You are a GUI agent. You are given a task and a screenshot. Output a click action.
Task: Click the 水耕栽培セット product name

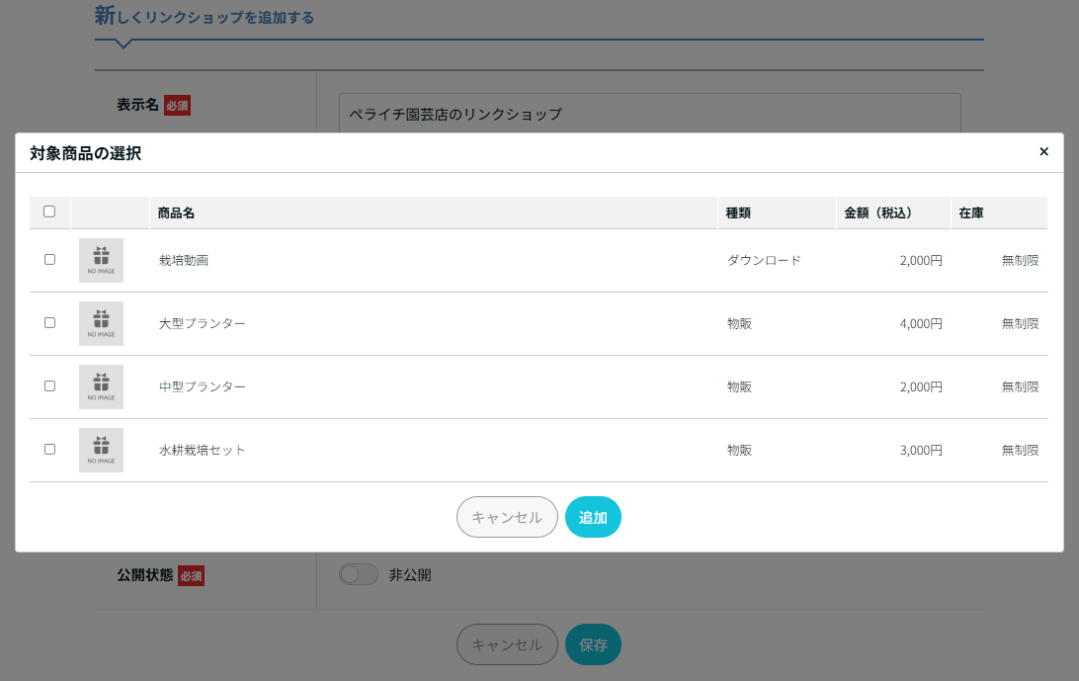point(203,450)
